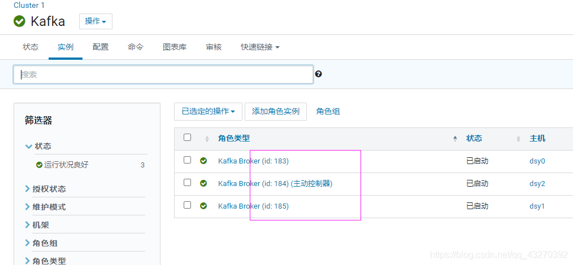Click sort arrows next to select-all checkbox

click(207, 139)
